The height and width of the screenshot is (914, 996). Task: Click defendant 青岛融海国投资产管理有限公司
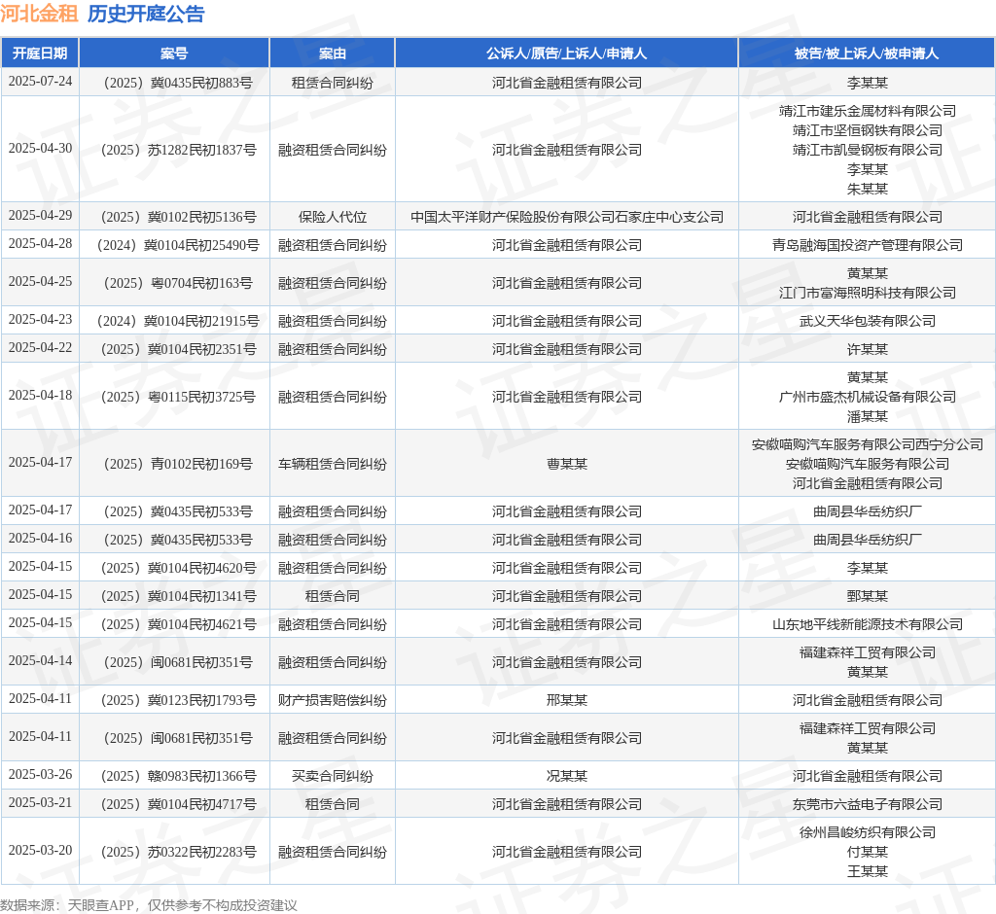[x=867, y=245]
